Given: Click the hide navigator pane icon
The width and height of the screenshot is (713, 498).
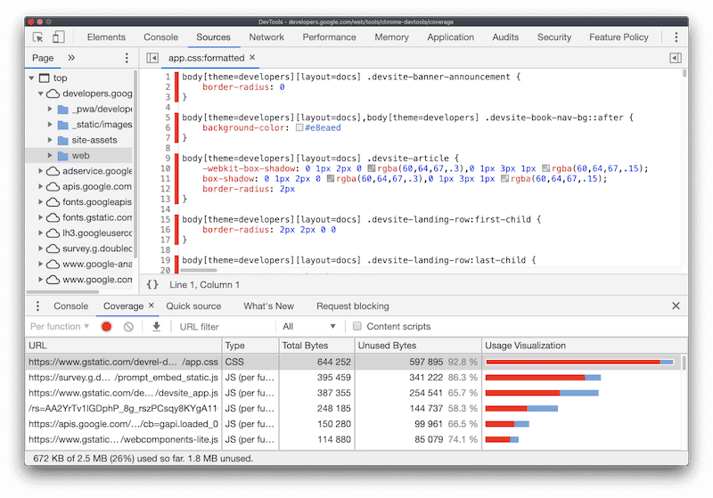Looking at the screenshot, I should 152,58.
